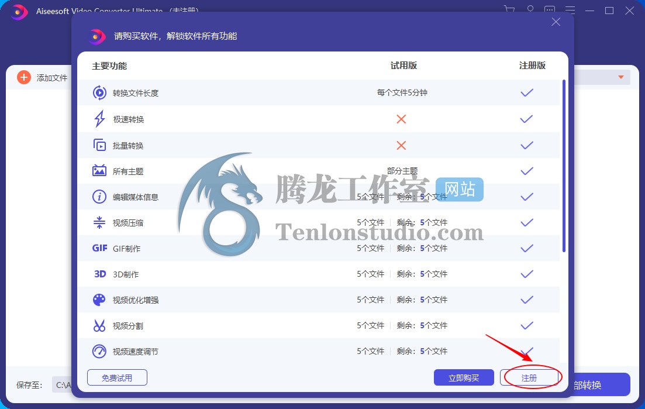The image size is (645, 409).
Task: Click the orange plus 添加文件 icon
Action: click(24, 77)
